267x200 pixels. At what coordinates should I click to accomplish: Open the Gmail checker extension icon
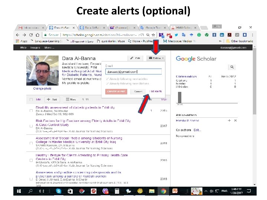pyautogui.click(x=169, y=35)
